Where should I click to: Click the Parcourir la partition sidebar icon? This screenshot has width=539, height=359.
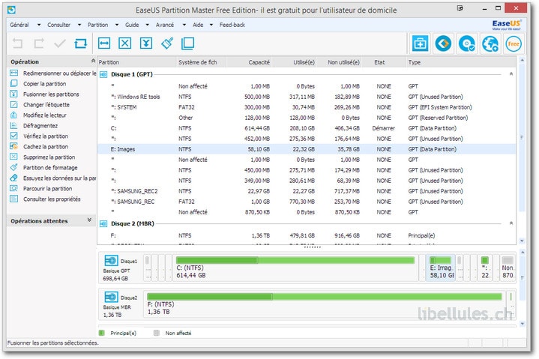[13, 188]
